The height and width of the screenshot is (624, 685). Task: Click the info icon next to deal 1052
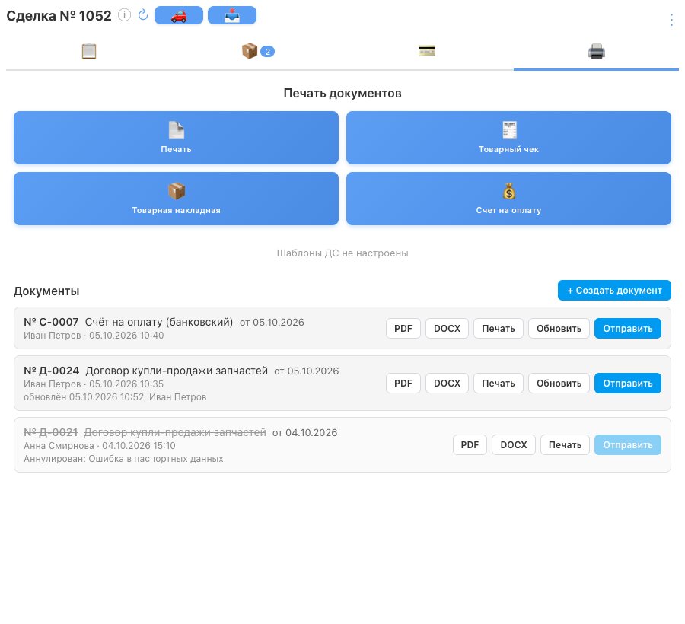coord(125,15)
